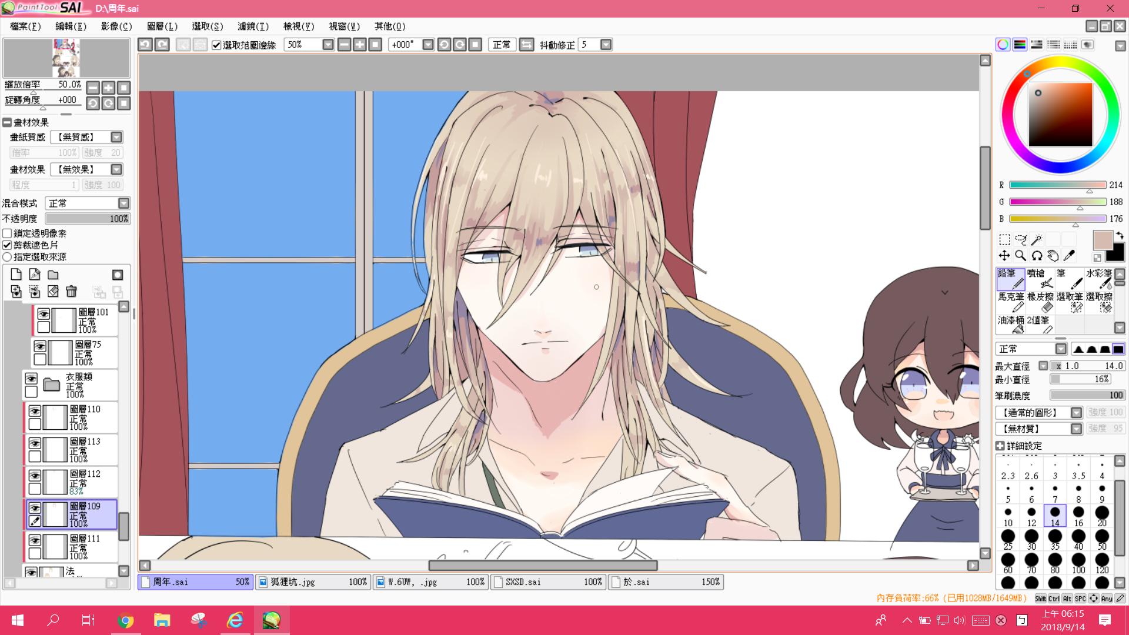Open Chrome from the taskbar
Image resolution: width=1129 pixels, height=635 pixels.
125,620
